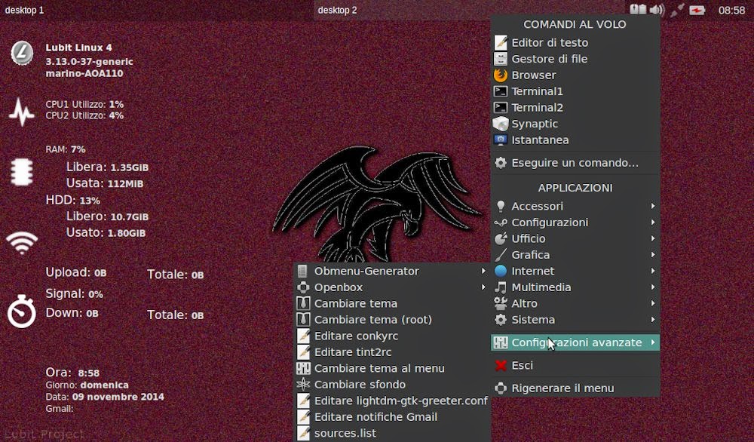Open the Obmenu-Generator submenu arrow

click(x=483, y=271)
